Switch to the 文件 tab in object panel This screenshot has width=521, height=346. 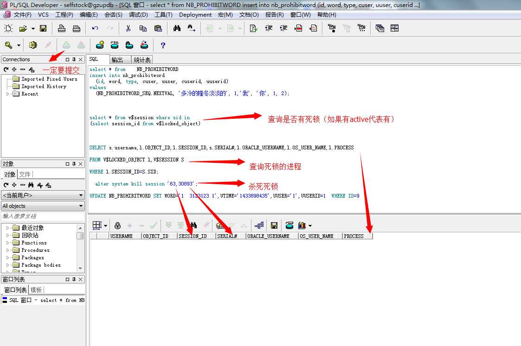(25, 174)
